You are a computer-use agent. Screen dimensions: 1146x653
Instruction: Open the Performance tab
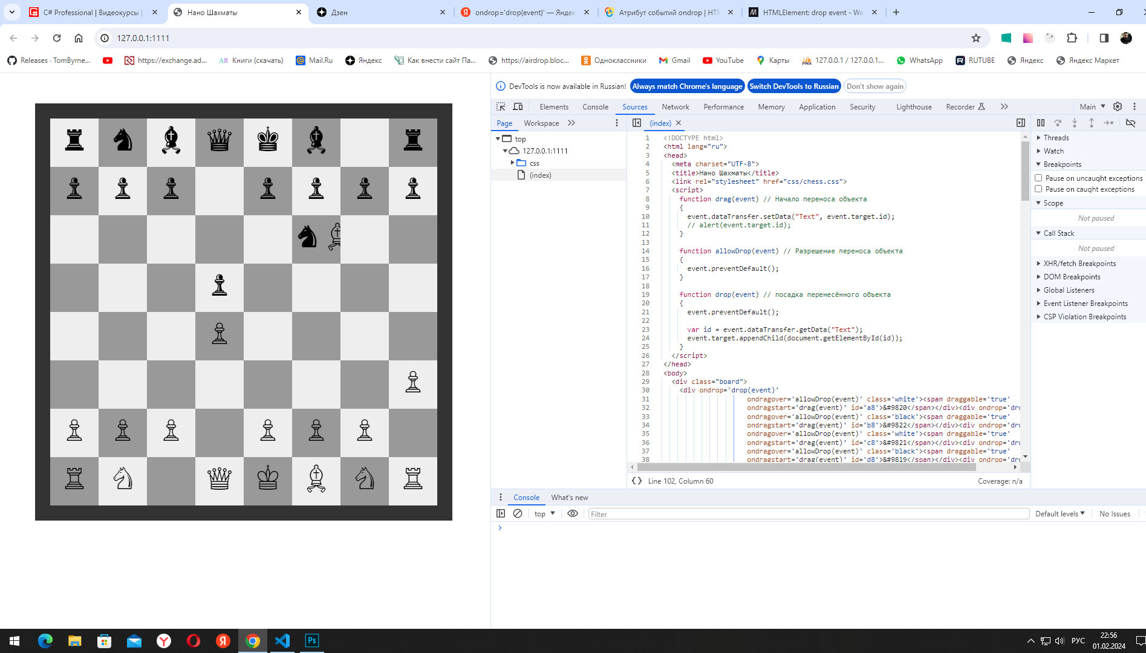(x=723, y=106)
